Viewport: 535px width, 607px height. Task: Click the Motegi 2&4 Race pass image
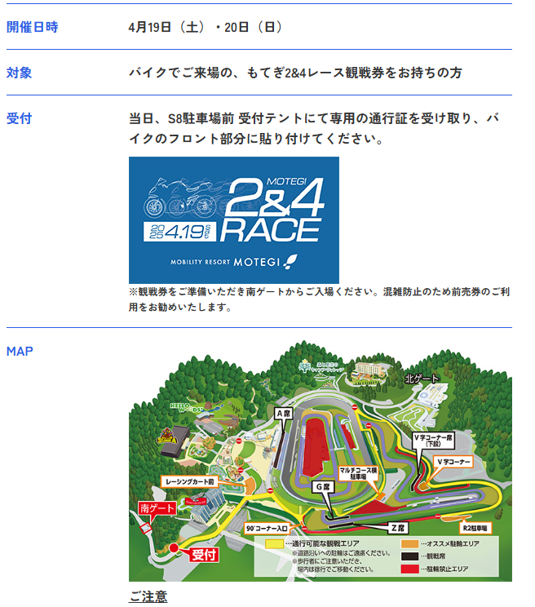(x=233, y=220)
